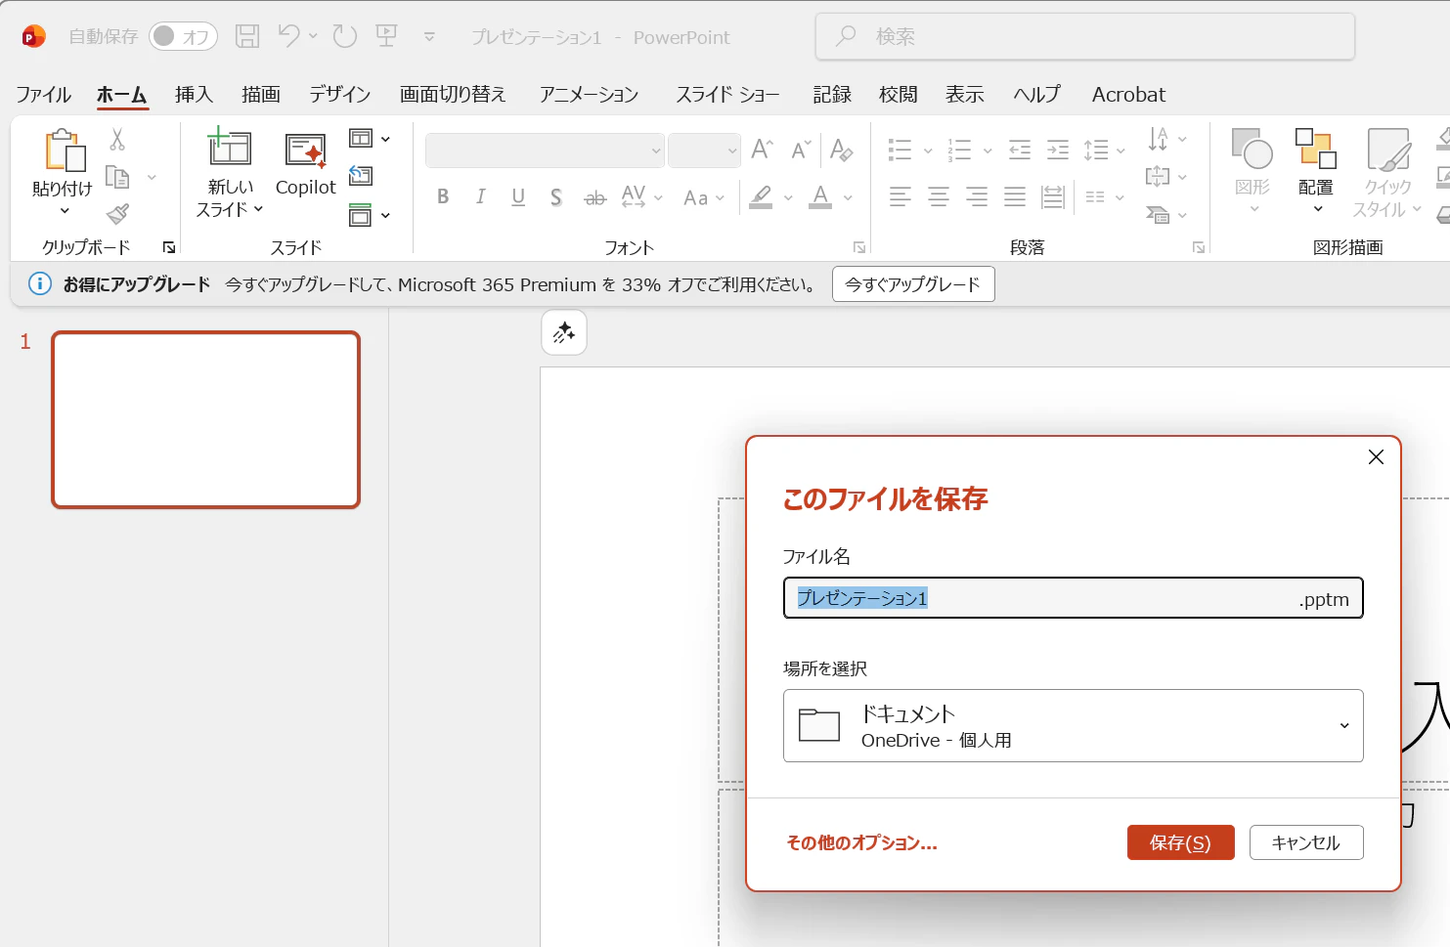The height and width of the screenshot is (947, 1450).
Task: Click the Save (floppy disk) icon in title bar
Action: 247,36
